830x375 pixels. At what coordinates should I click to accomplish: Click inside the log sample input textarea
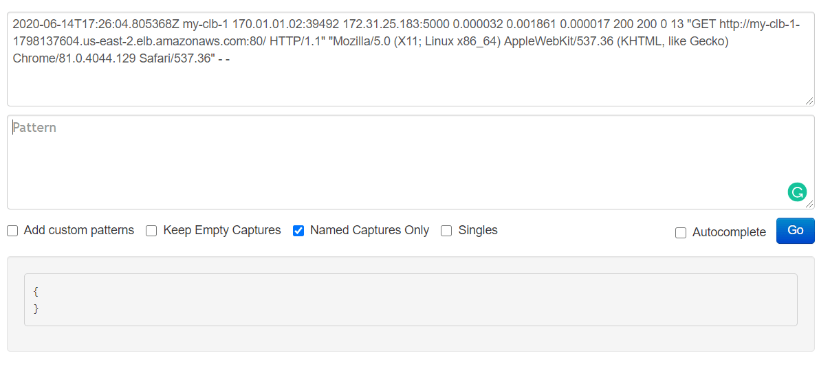[411, 59]
